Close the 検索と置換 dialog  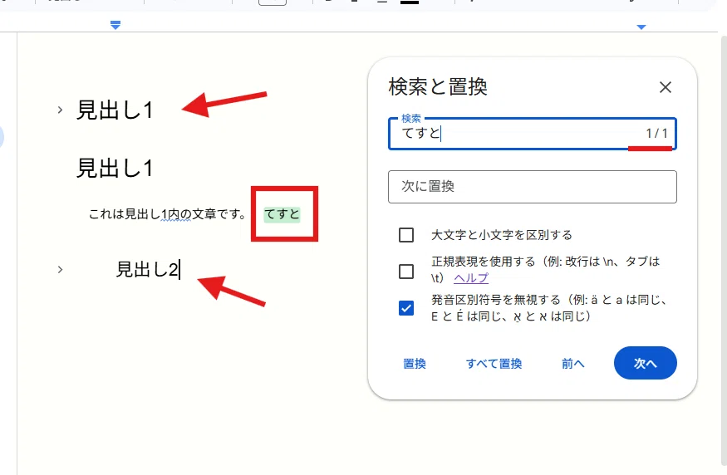click(x=666, y=87)
